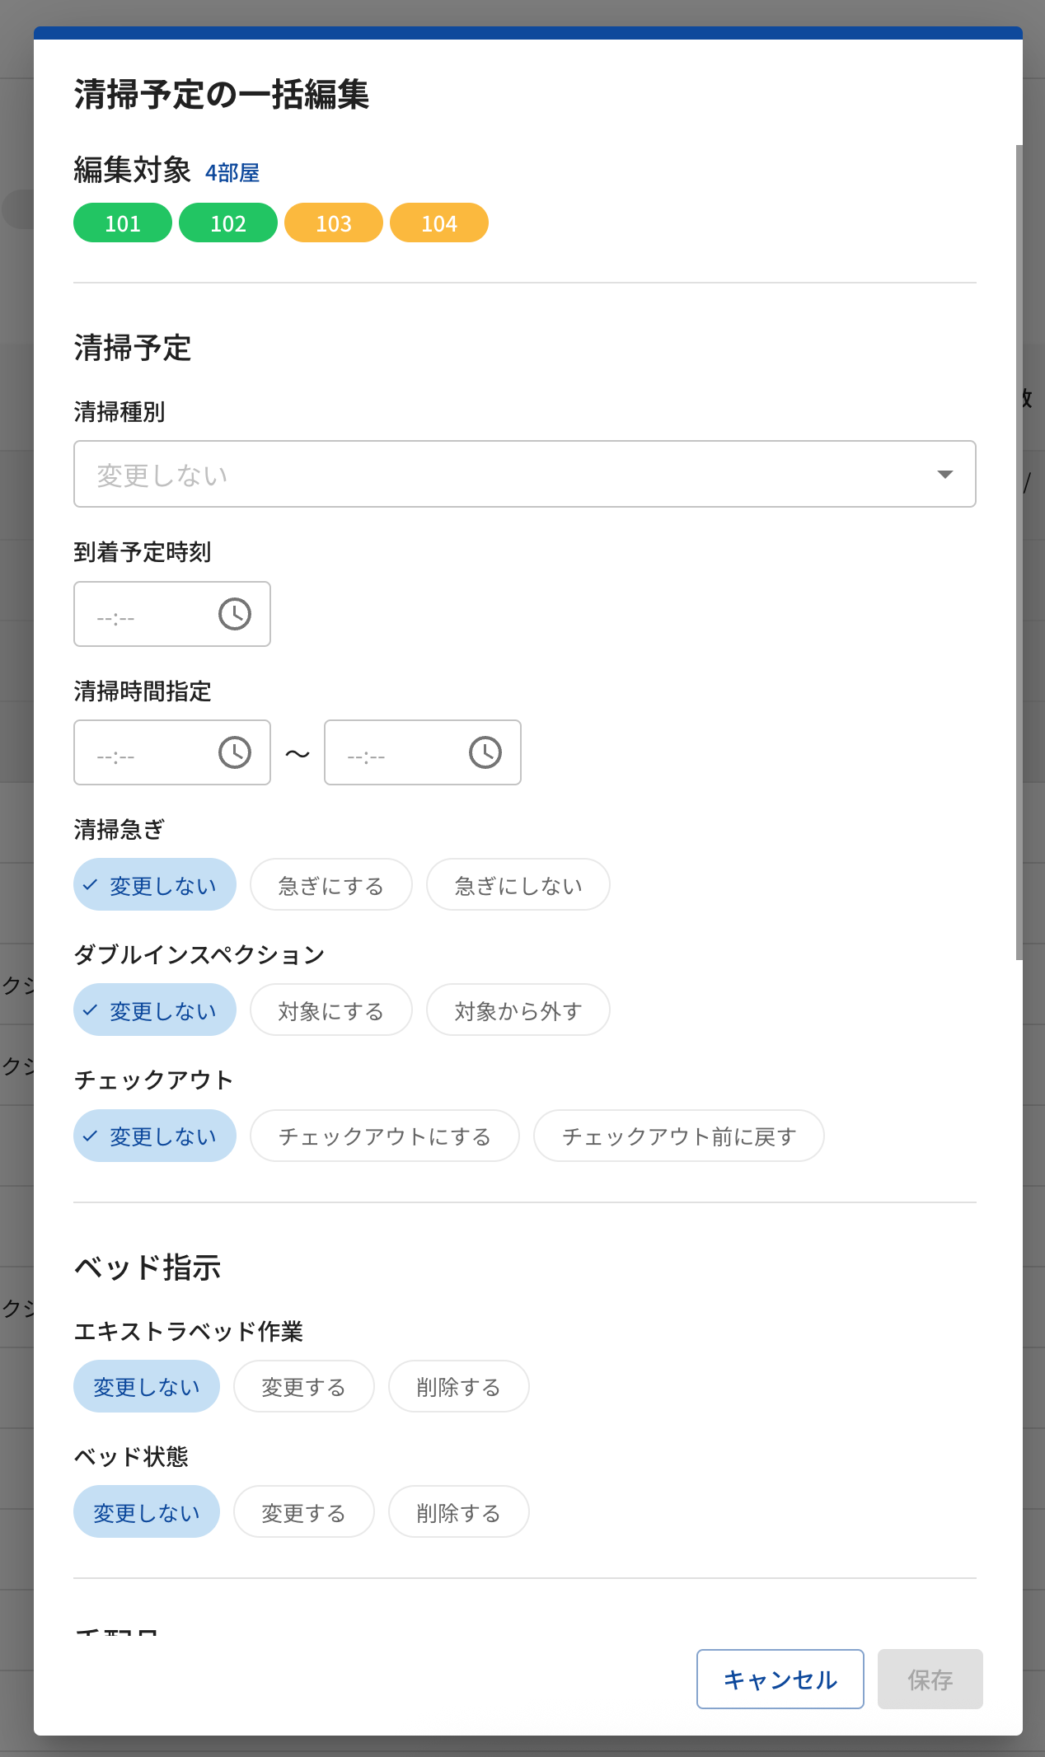
Task: Click the 保存 button
Action: 930,1679
